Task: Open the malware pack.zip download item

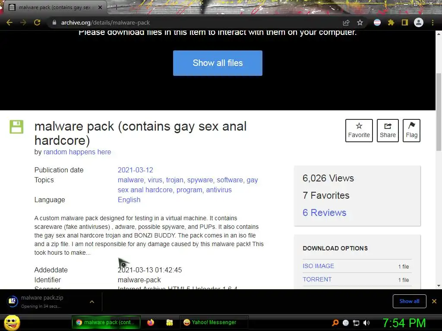Action: [x=42, y=301]
